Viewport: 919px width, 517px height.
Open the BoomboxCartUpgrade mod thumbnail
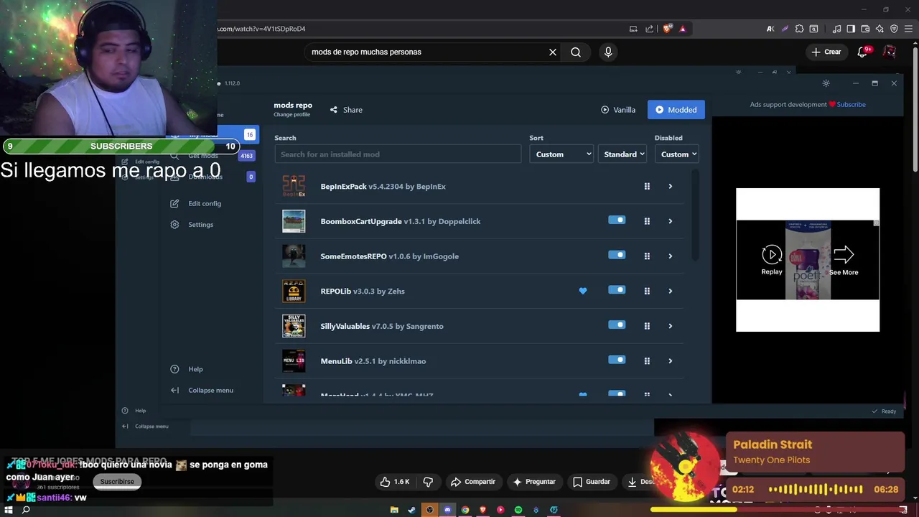294,221
